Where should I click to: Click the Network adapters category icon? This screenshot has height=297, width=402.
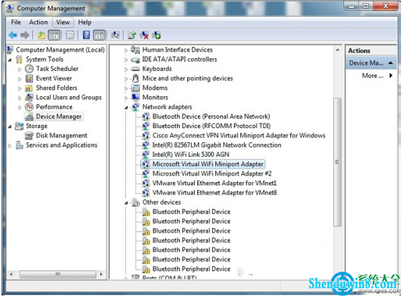tap(136, 107)
